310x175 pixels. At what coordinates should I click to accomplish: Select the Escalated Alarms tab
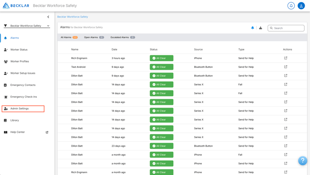coord(123,37)
